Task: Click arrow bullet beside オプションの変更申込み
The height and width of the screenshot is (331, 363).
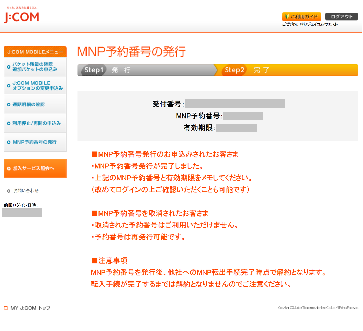Action: click(9, 86)
